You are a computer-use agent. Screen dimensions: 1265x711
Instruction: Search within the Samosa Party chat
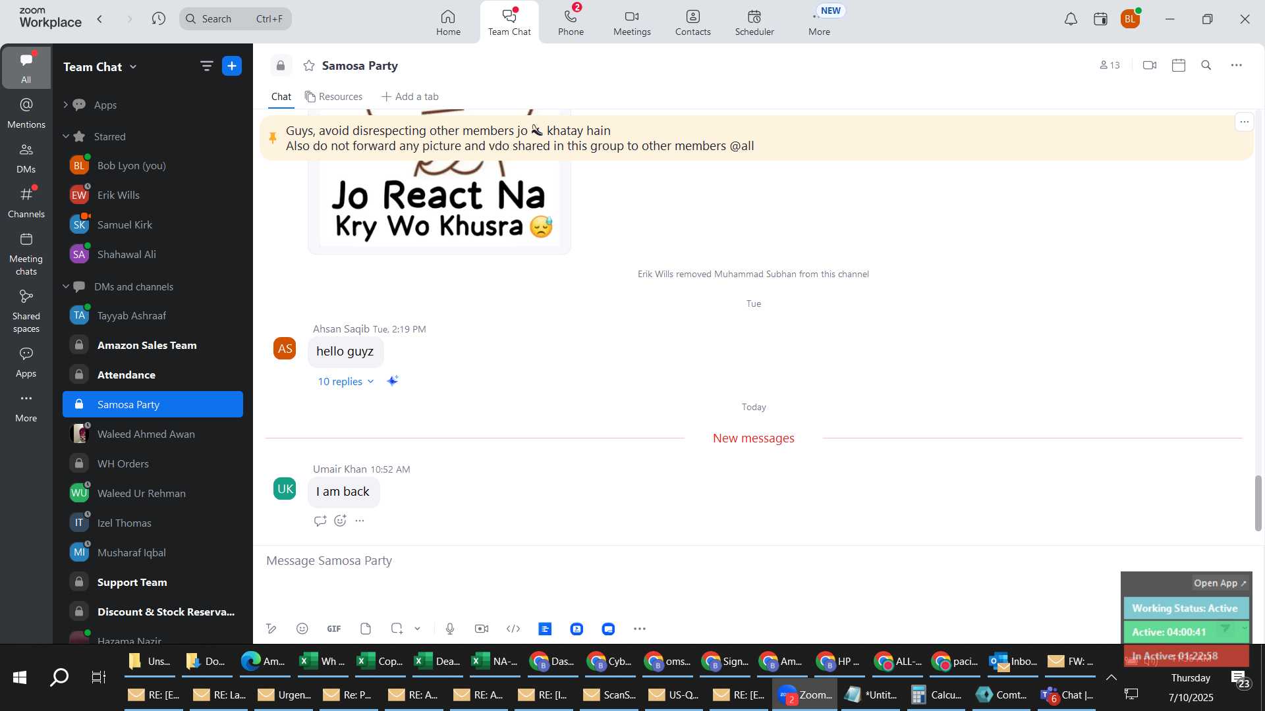[x=1206, y=65]
